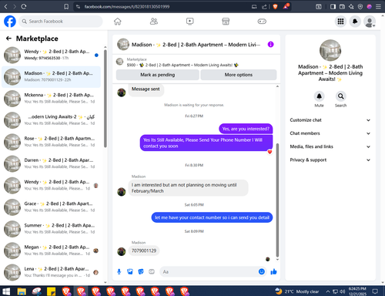Screen dimensions: 385x296
Task: Open the Madison conversation header title
Action: click(196, 45)
